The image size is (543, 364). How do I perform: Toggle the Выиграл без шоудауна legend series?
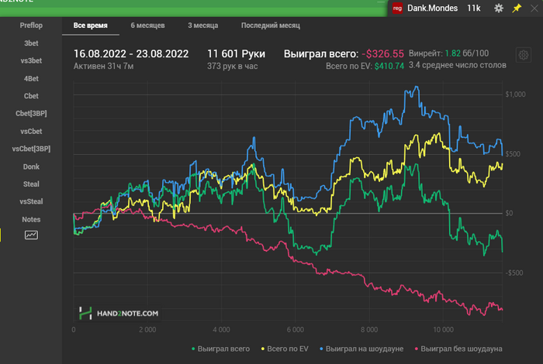point(458,349)
